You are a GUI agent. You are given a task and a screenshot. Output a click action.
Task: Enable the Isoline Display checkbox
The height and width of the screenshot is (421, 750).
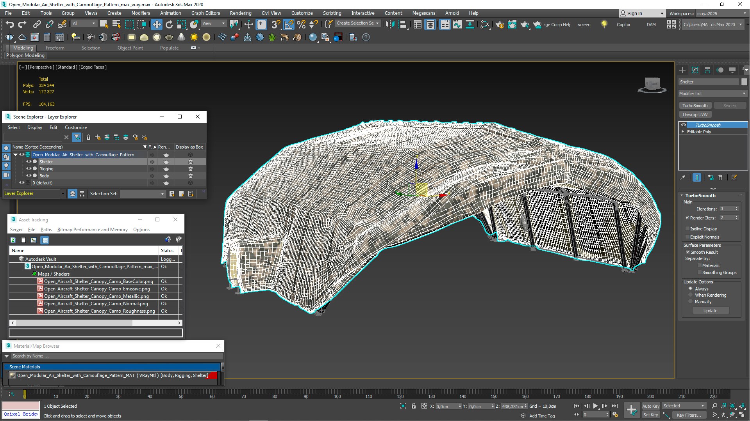click(688, 229)
